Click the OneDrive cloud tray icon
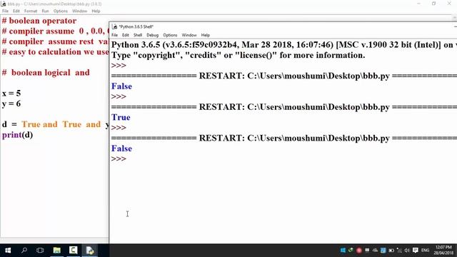 (375, 251)
